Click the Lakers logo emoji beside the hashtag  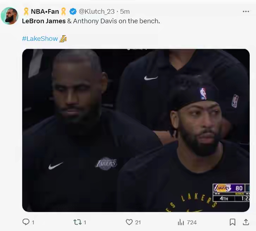(63, 39)
